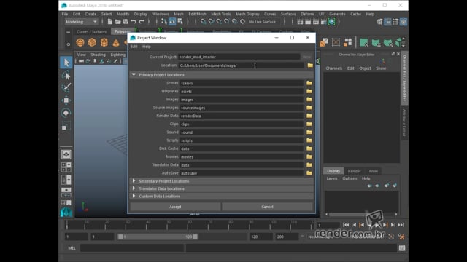Browse folder for Scripts row
Screen dimensions: 467x262
point(309,140)
